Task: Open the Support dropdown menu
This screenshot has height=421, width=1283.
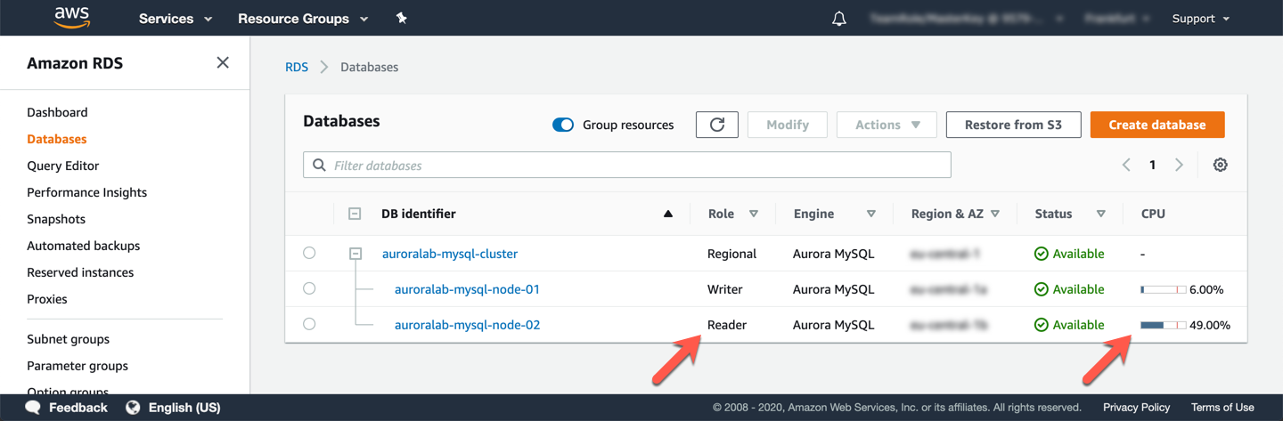Action: tap(1200, 19)
